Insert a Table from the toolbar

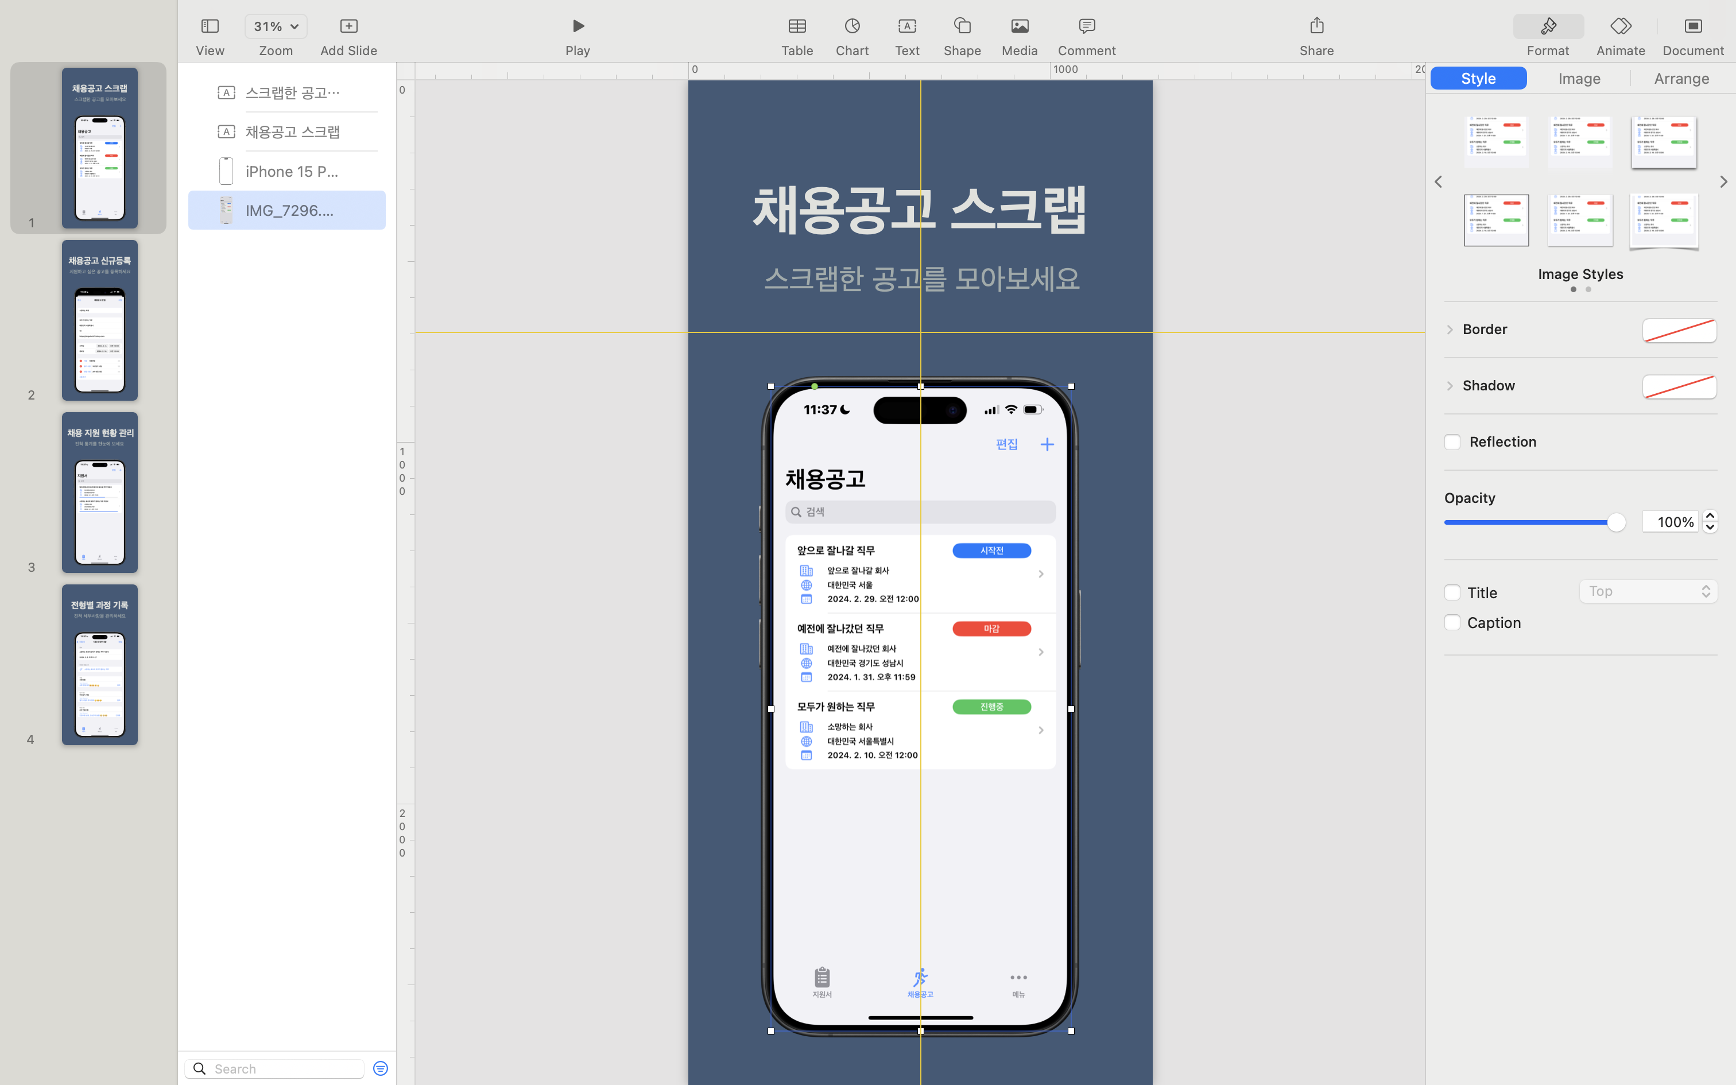click(796, 26)
